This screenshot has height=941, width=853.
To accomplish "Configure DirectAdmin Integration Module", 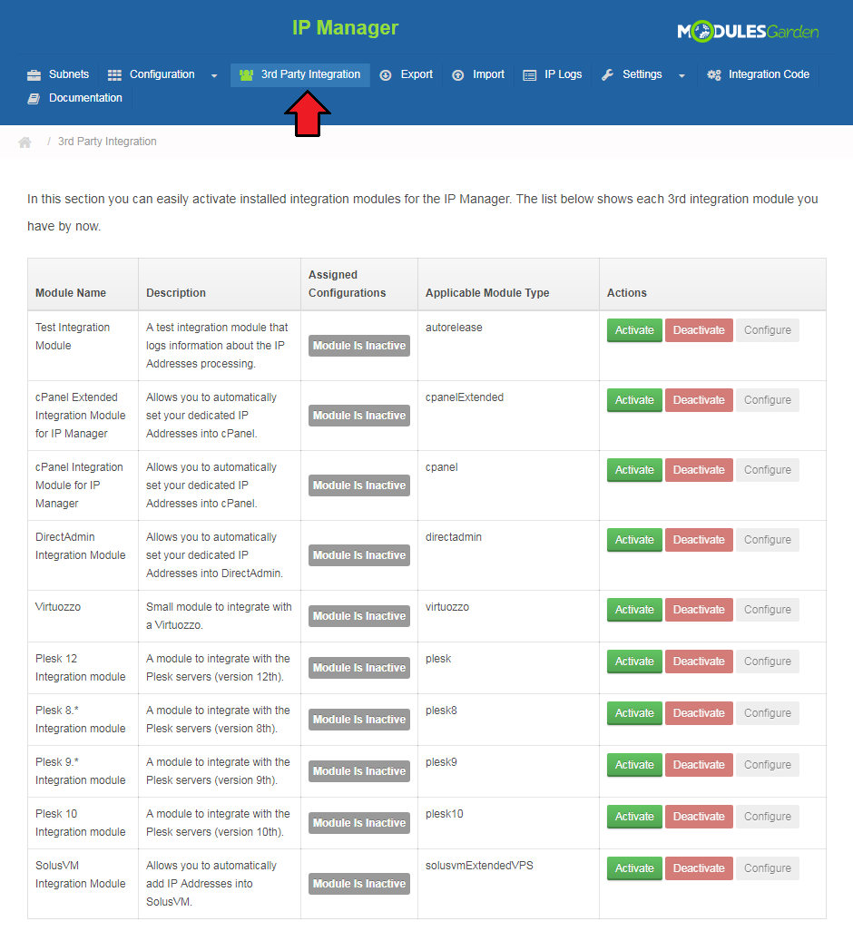I will 767,540.
